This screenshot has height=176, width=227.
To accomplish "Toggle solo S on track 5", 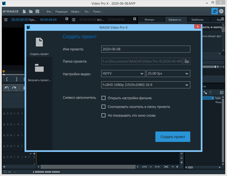I will pyautogui.click(x=8, y=157).
